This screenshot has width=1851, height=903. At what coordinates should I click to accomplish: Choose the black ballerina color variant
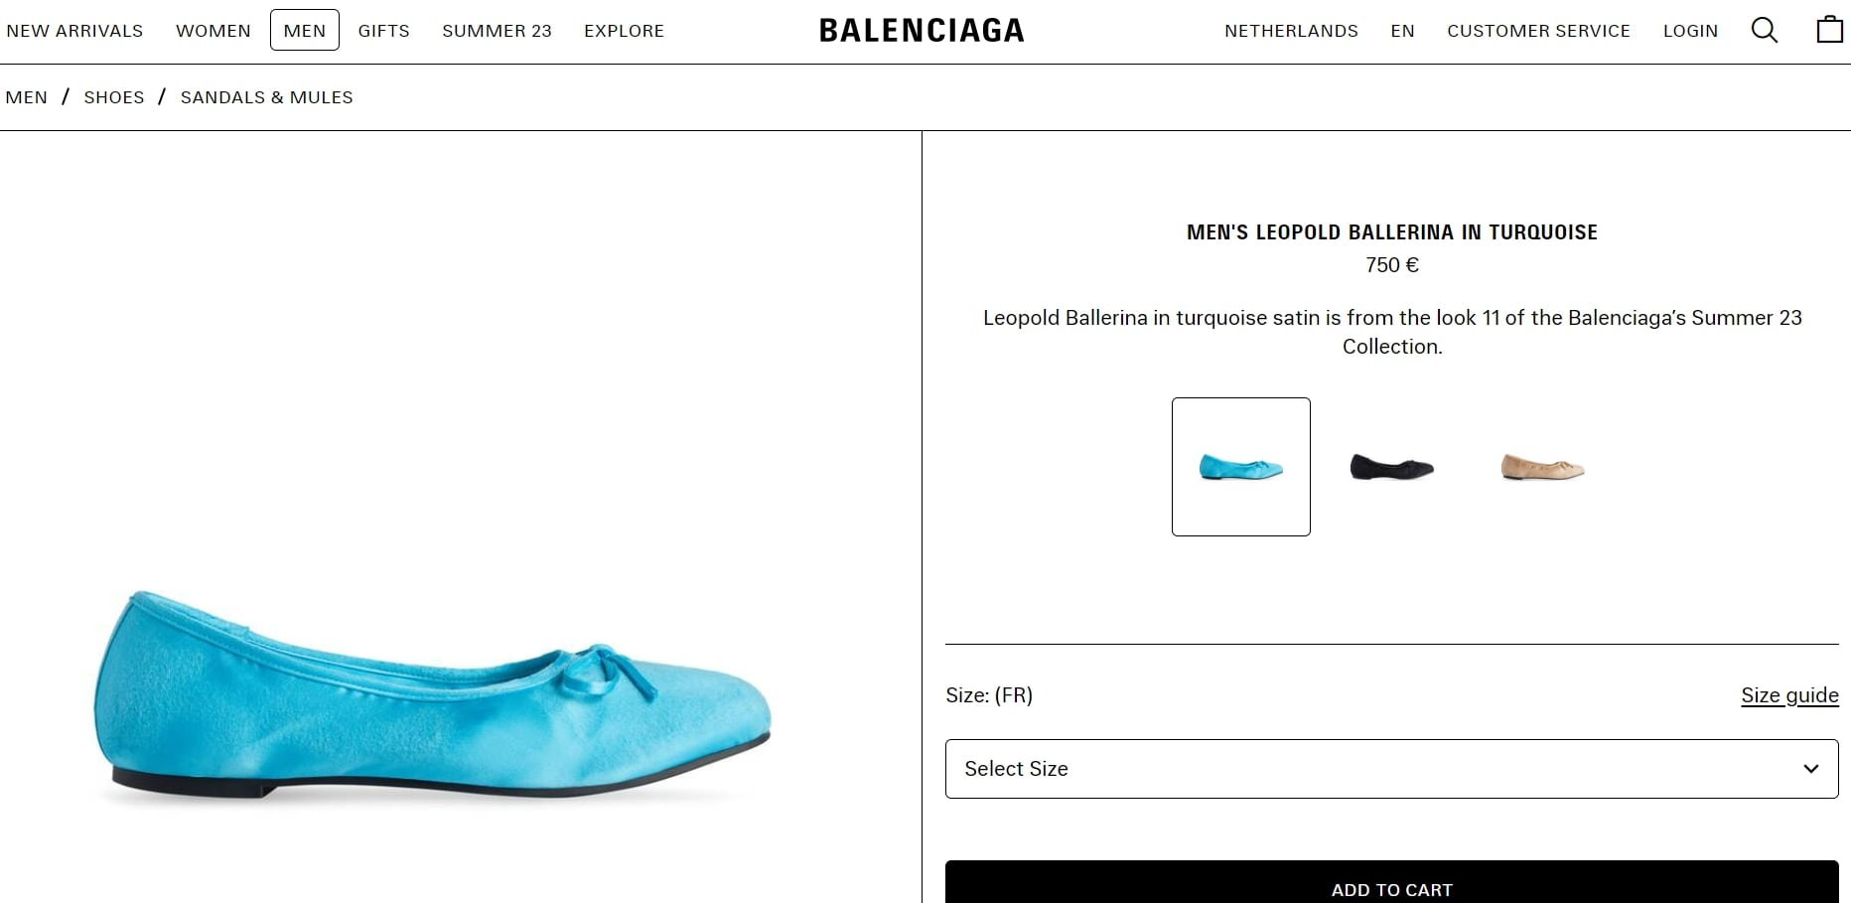coord(1391,467)
